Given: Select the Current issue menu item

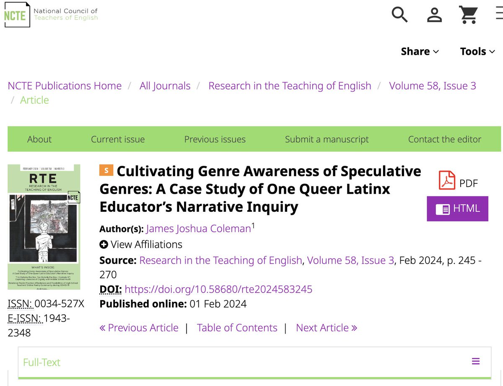Looking at the screenshot, I should click(118, 139).
